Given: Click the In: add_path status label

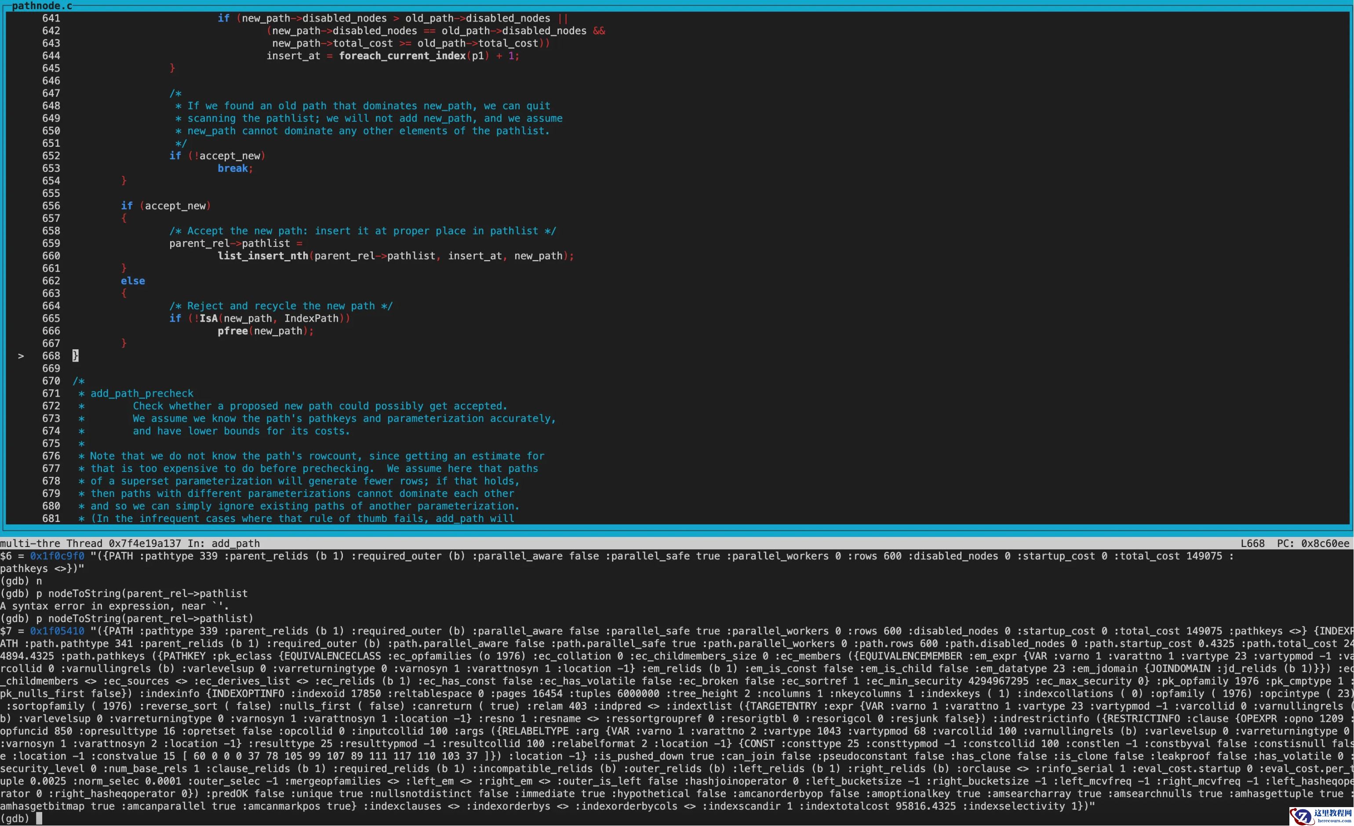Looking at the screenshot, I should click(x=224, y=543).
